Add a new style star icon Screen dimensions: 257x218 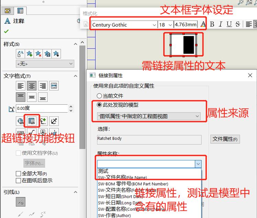(x=29, y=54)
